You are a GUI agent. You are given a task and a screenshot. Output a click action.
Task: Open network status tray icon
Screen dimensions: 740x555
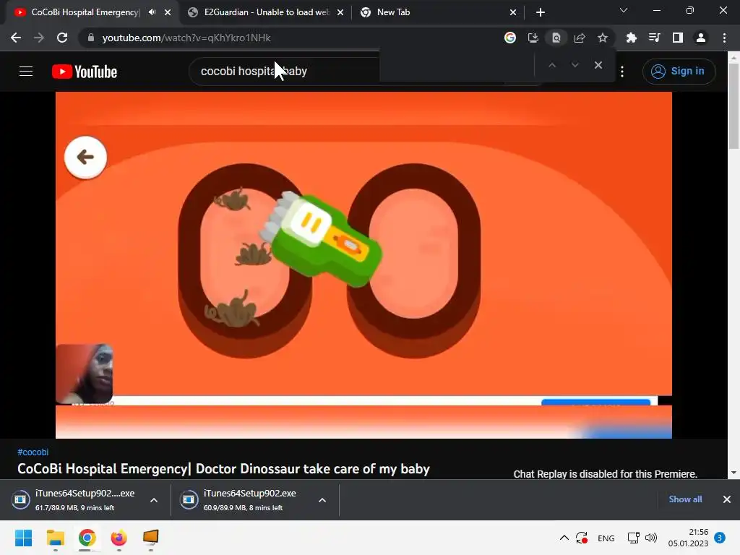(x=633, y=538)
